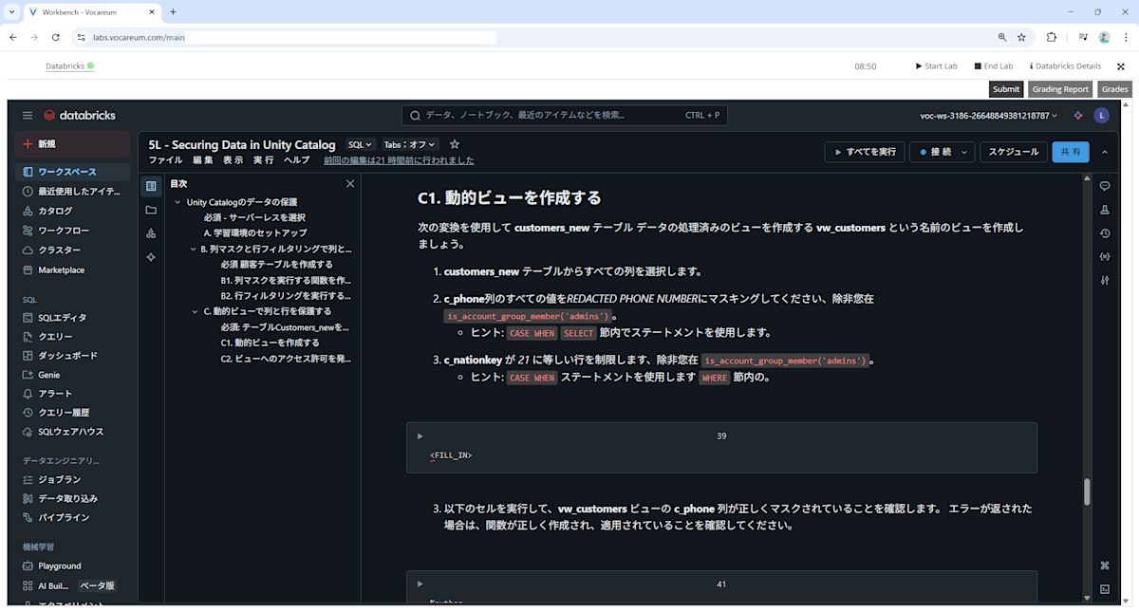Jump to A. 学習環境のセットアップ section
The width and height of the screenshot is (1139, 612).
(255, 233)
